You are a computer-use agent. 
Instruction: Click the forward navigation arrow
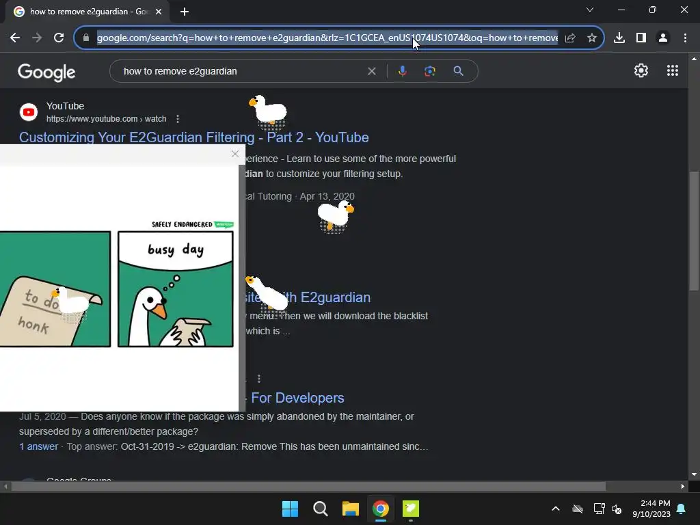coord(37,38)
